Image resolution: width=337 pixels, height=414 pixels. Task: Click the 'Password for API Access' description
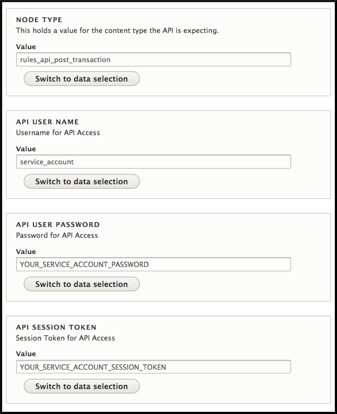tap(57, 235)
